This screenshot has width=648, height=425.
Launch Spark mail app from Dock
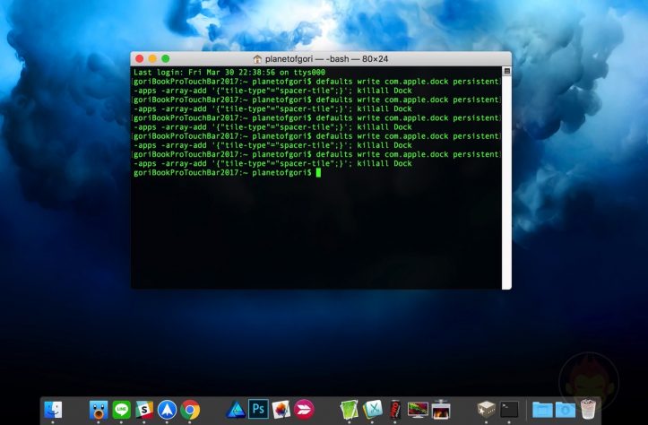(x=167, y=410)
